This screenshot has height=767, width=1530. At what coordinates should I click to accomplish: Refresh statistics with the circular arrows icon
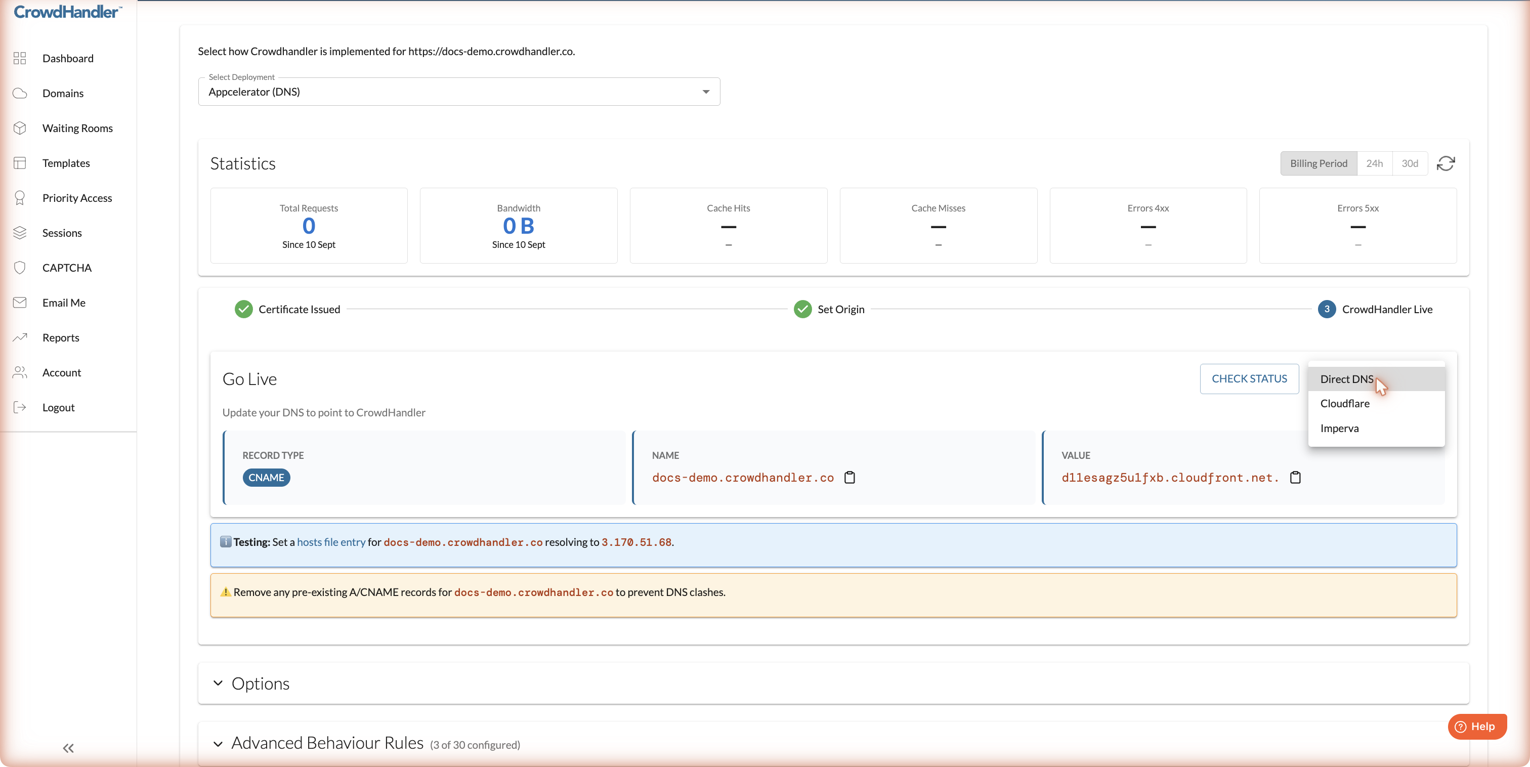tap(1445, 163)
